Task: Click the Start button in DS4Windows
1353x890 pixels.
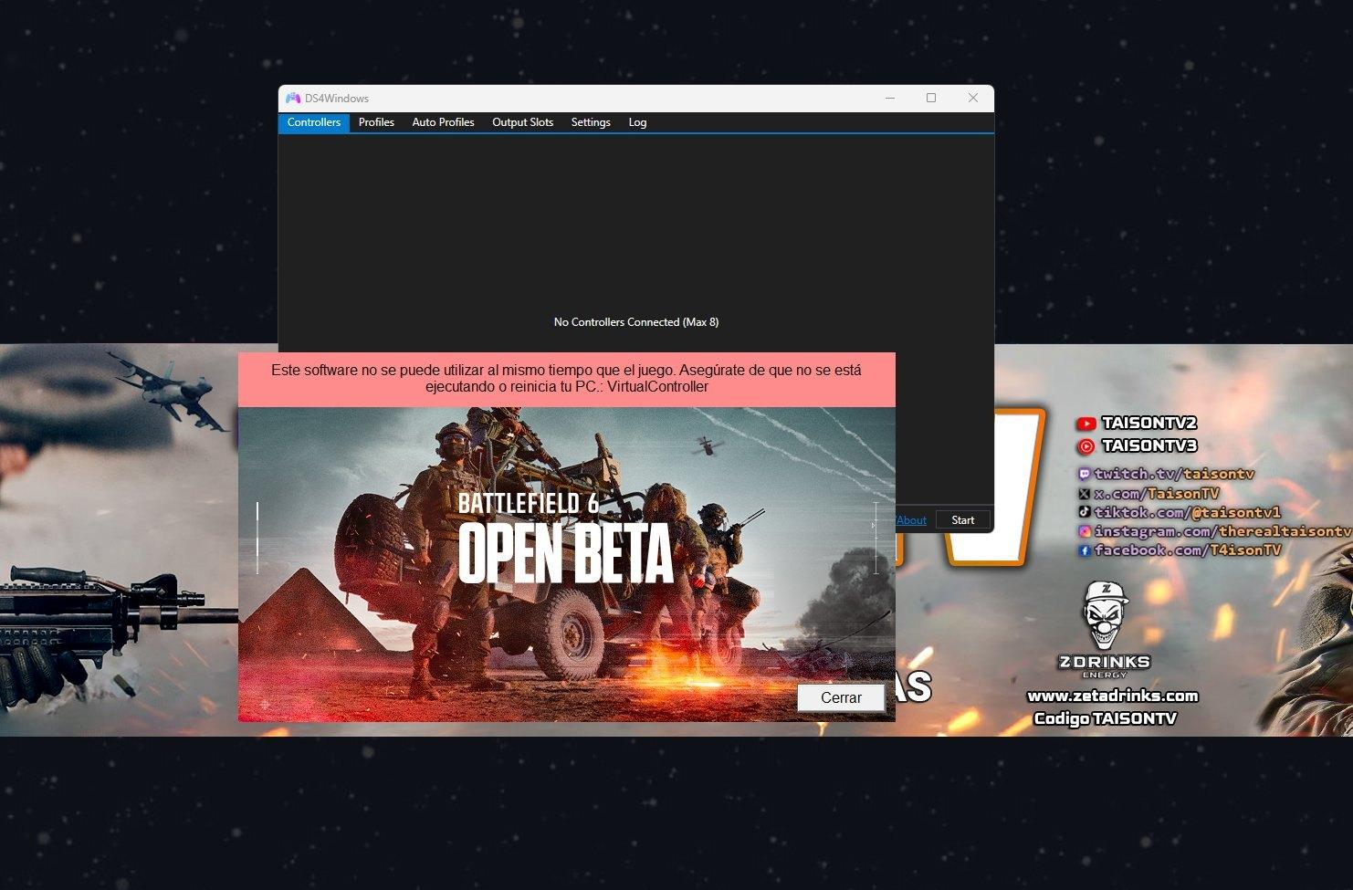Action: point(962,520)
